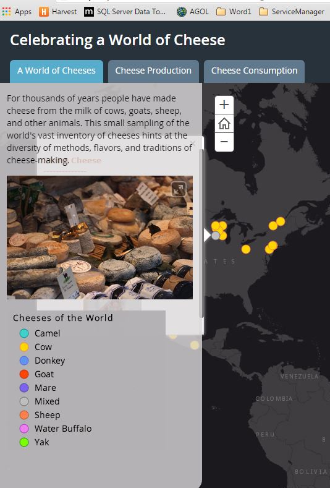This screenshot has height=488, width=330.
Task: Click the Mixed legend swatch
Action: click(x=24, y=401)
